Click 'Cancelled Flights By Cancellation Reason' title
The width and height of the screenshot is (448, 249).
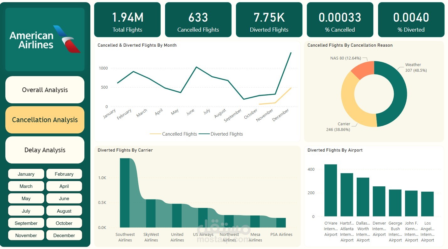(350, 45)
